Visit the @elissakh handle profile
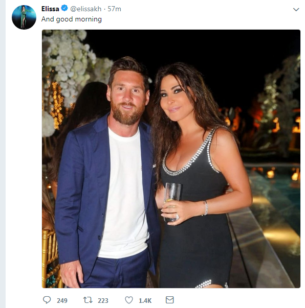The width and height of the screenshot is (305, 308). (86, 9)
